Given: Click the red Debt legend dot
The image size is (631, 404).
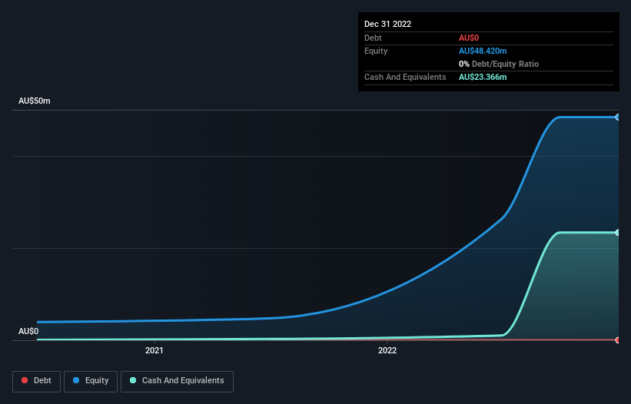Looking at the screenshot, I should coord(25,380).
